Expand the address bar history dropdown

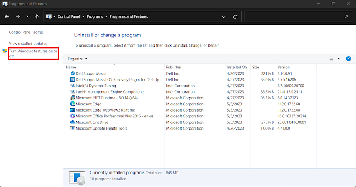(223, 17)
